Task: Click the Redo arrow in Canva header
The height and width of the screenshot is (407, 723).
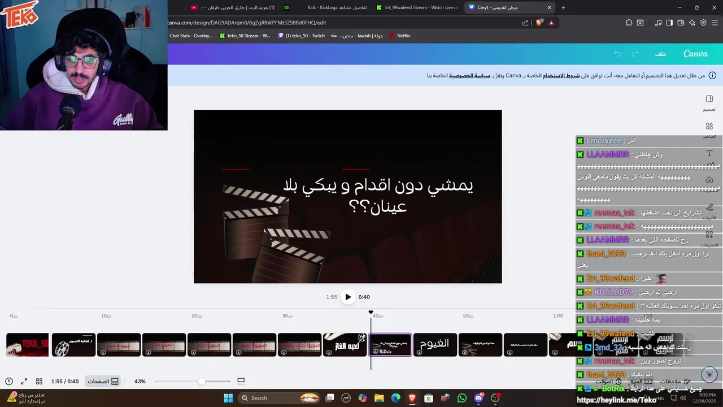Action: click(635, 54)
